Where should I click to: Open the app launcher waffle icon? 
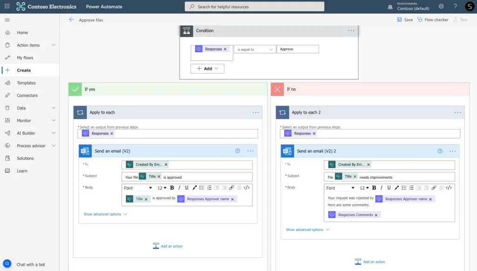click(x=7, y=7)
